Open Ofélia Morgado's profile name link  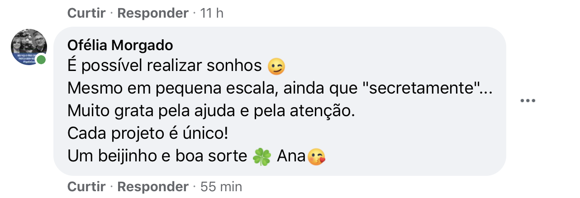click(119, 46)
